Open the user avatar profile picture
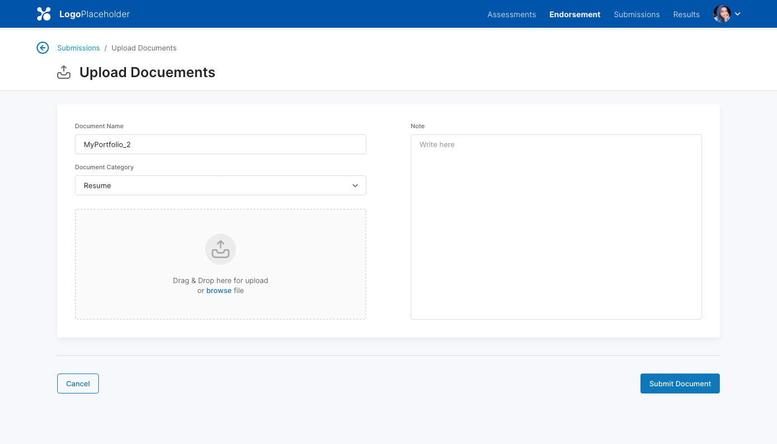This screenshot has height=444, width=777. pyautogui.click(x=722, y=14)
